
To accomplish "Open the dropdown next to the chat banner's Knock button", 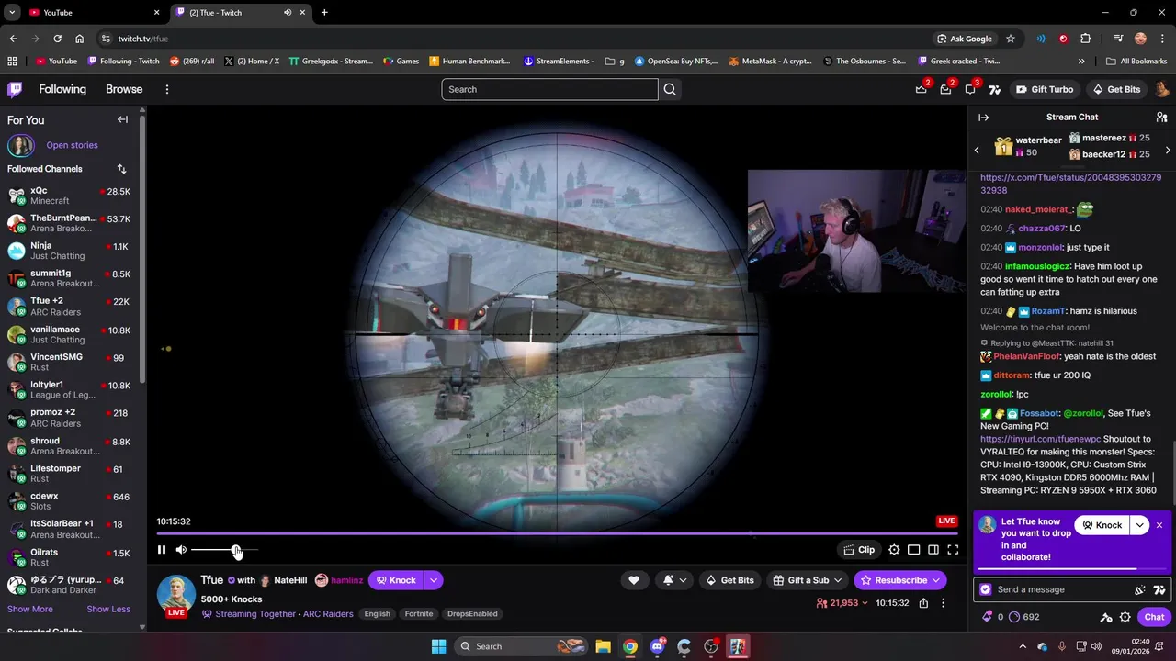I will [1139, 525].
